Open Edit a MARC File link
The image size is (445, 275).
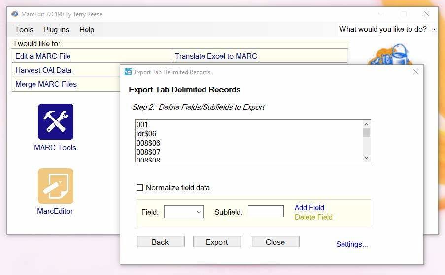(x=43, y=56)
